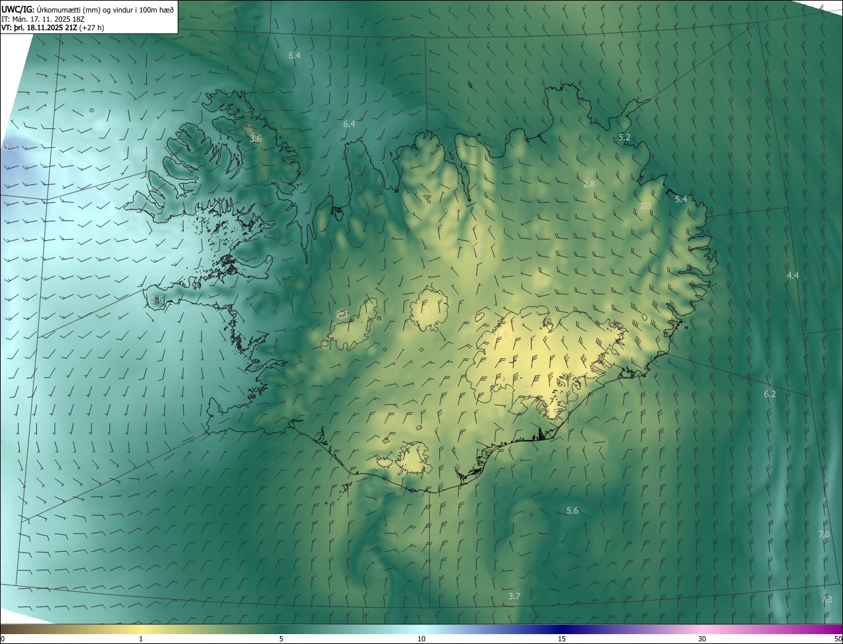Click the 3.6 value over the Westfjords
843x644 pixels.
click(x=256, y=139)
